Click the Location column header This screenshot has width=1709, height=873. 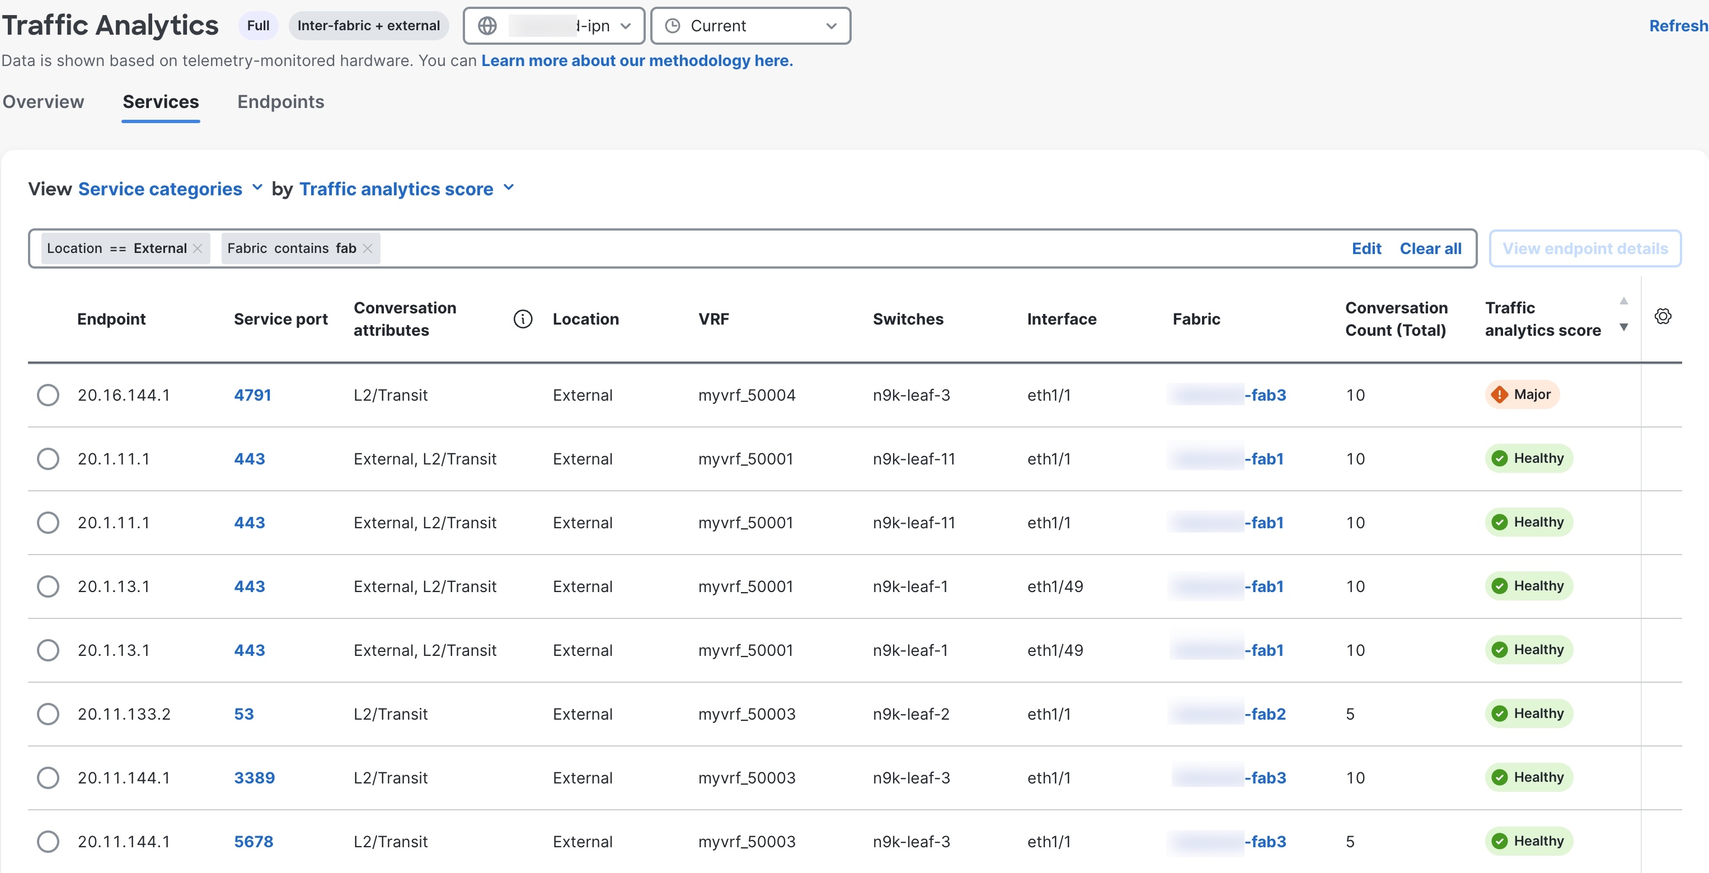coord(585,319)
